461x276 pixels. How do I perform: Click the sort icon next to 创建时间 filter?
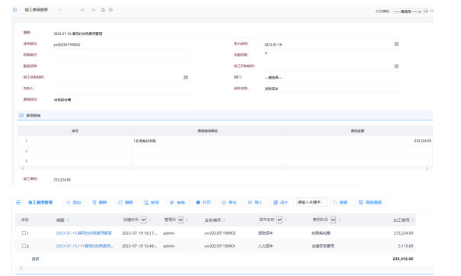pyautogui.click(x=150, y=220)
